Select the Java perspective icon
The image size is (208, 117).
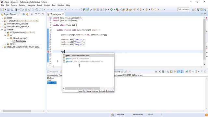[198, 9]
